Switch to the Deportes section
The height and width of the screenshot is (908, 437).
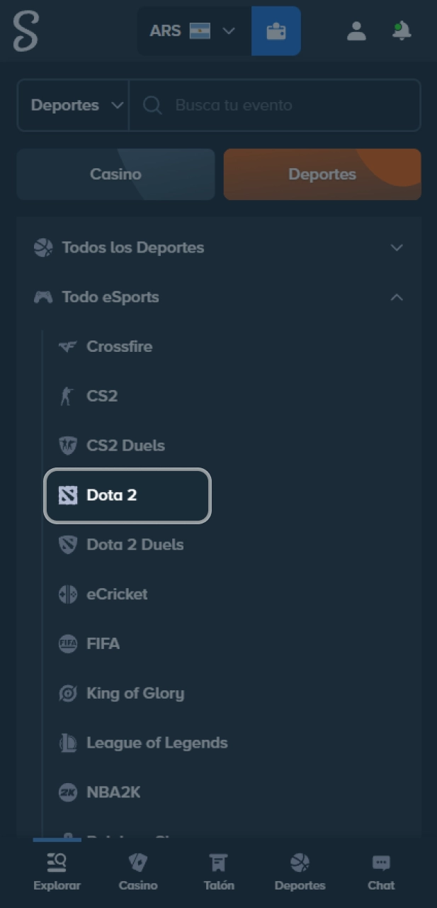tap(322, 174)
